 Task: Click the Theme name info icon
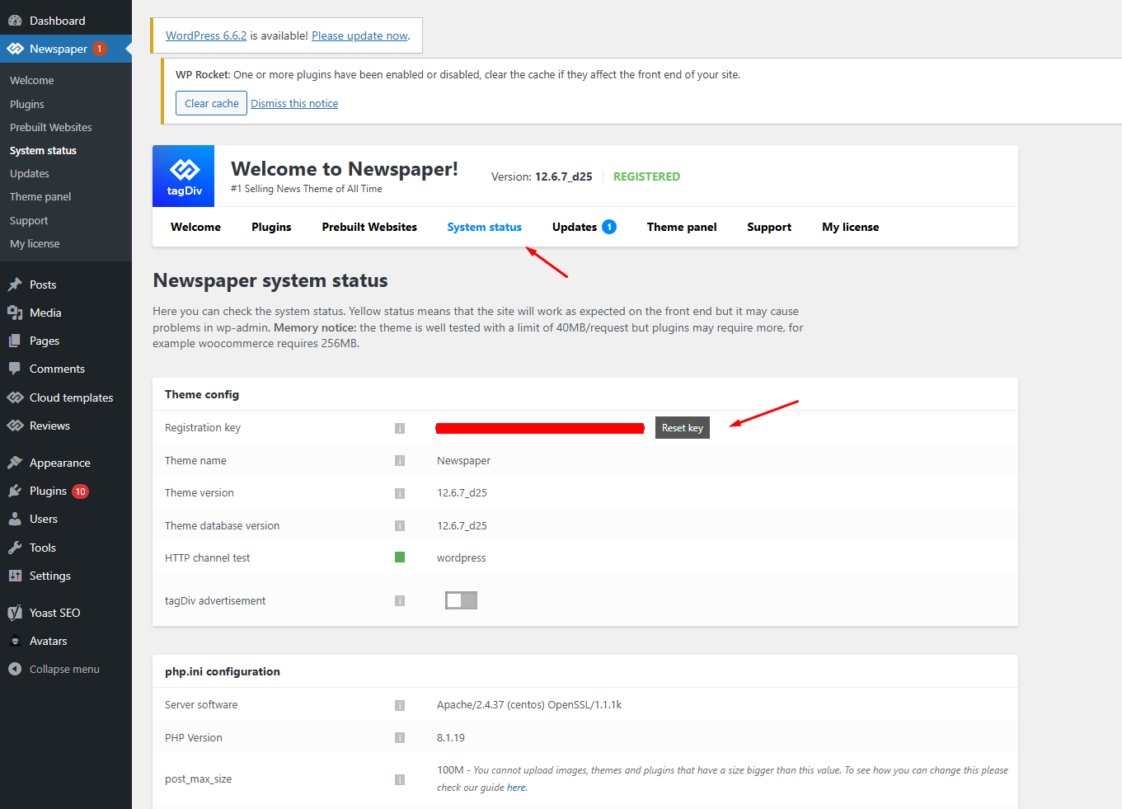[400, 460]
